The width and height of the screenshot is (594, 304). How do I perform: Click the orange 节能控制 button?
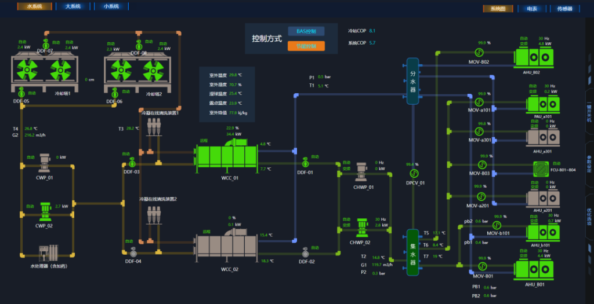306,46
